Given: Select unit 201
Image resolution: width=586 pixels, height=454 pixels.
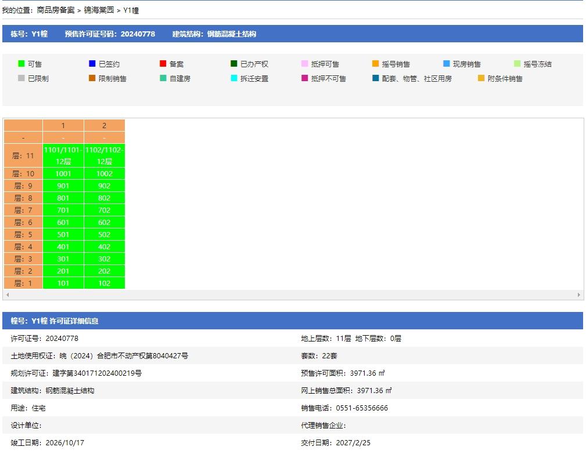Looking at the screenshot, I should coord(63,271).
